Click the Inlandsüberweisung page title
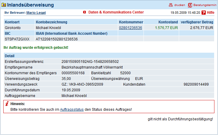Image resolution: width=218 pixels, height=135 pixels. (31, 5)
